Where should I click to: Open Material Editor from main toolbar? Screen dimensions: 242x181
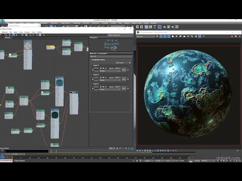click(159, 27)
